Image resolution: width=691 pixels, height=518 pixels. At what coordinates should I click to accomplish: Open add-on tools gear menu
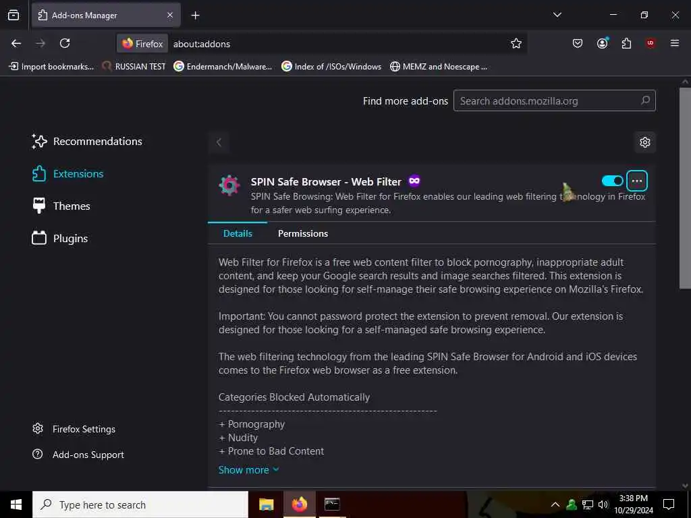644,142
